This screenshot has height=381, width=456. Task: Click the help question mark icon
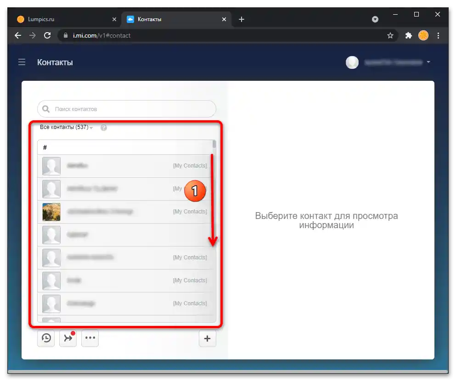103,128
